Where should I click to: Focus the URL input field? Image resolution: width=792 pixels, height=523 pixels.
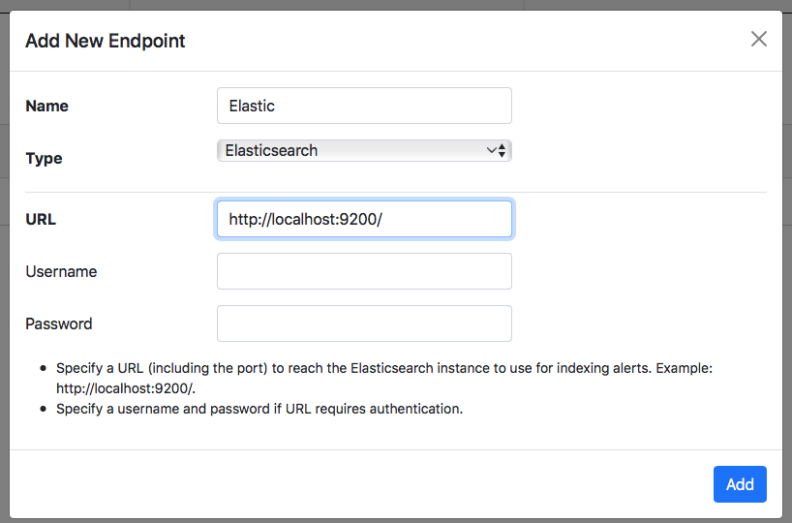[x=364, y=219]
